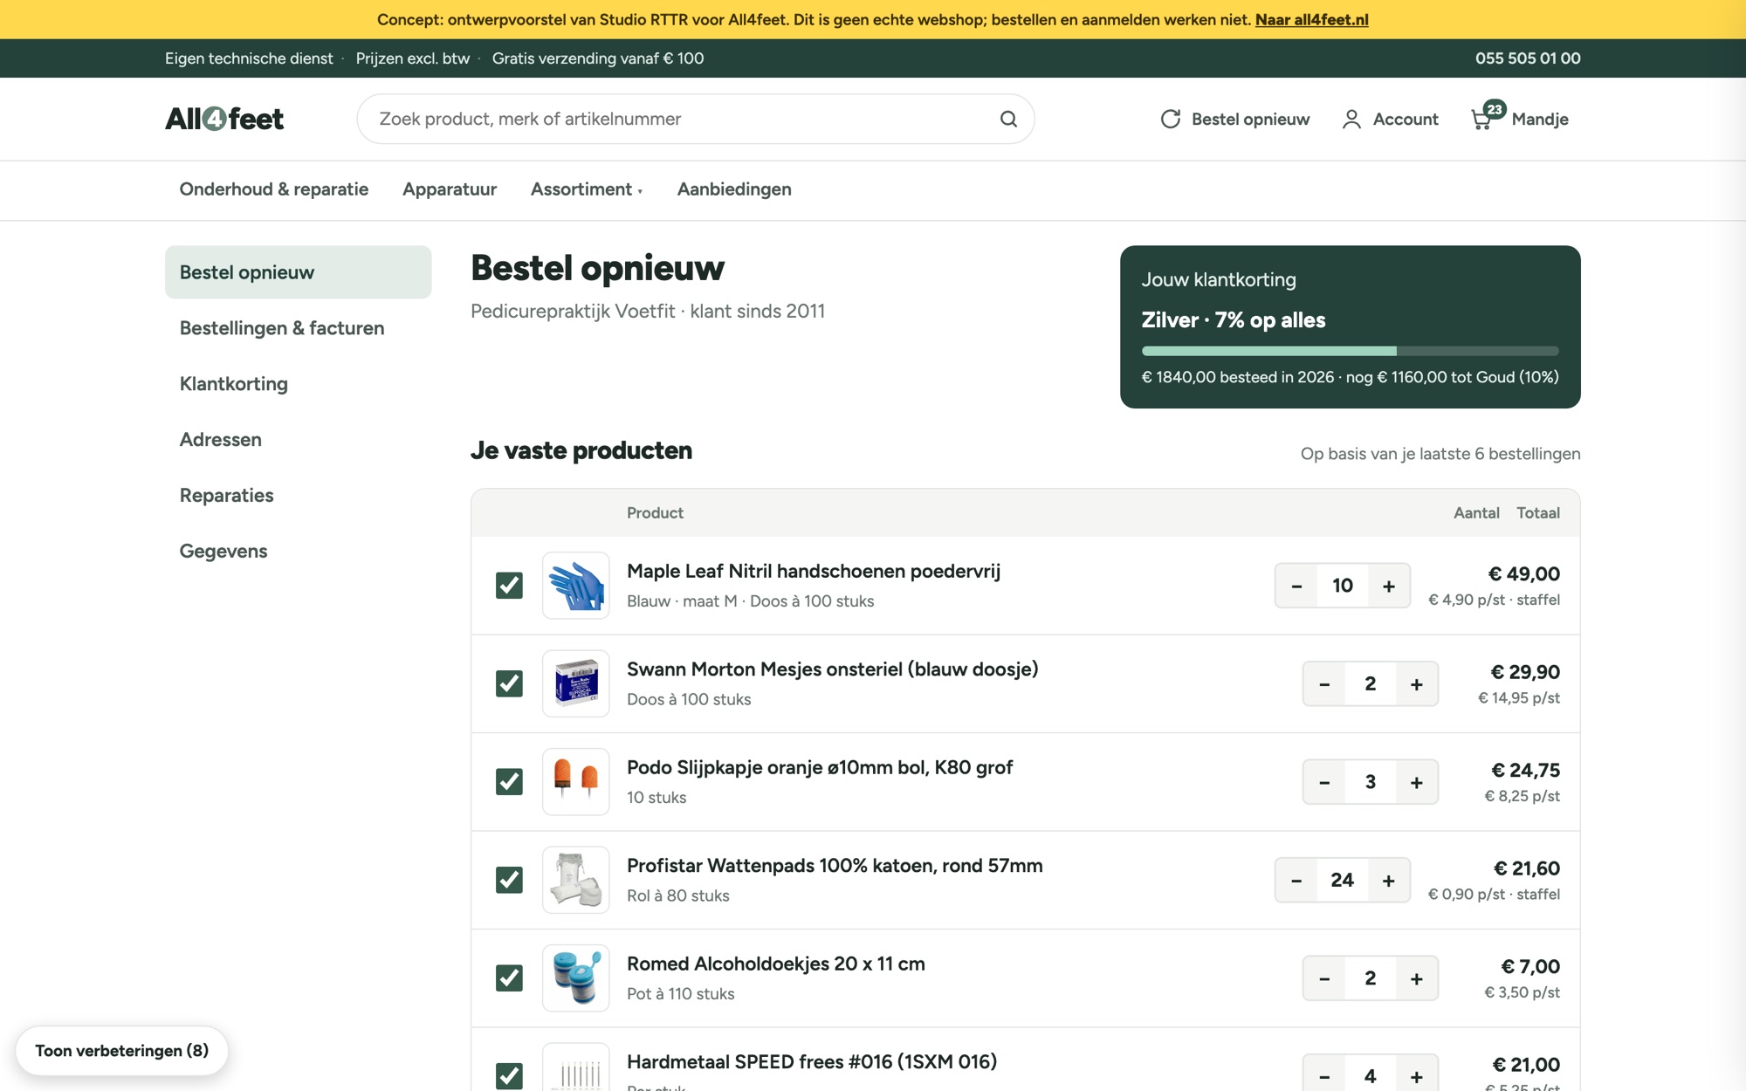Open Onderhoud & reparatie menu
1746x1091 pixels.
[x=274, y=189]
